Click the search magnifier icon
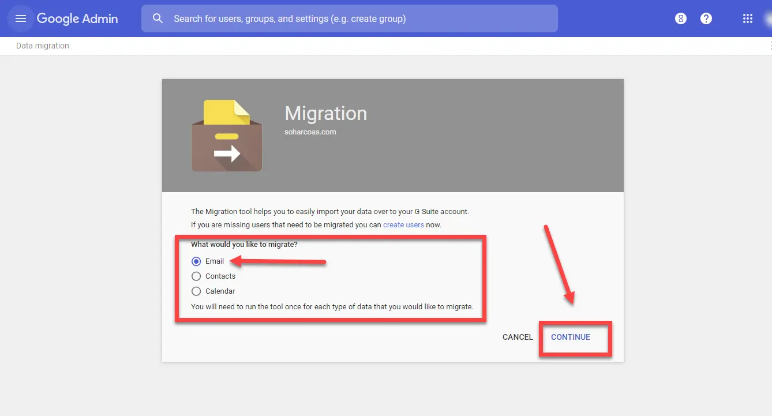772x416 pixels. [x=158, y=18]
